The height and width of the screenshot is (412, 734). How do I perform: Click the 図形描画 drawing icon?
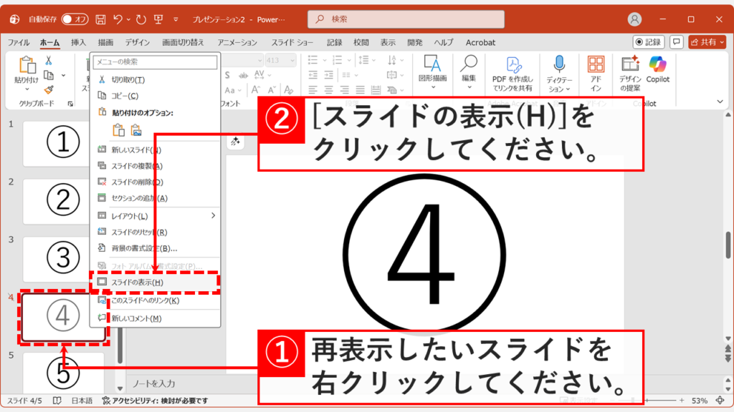coord(432,63)
